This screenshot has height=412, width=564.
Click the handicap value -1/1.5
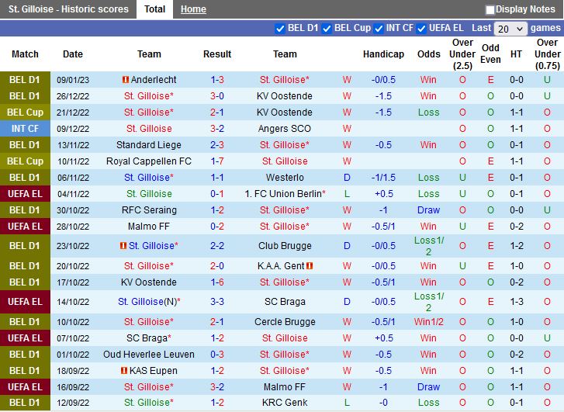tap(383, 178)
